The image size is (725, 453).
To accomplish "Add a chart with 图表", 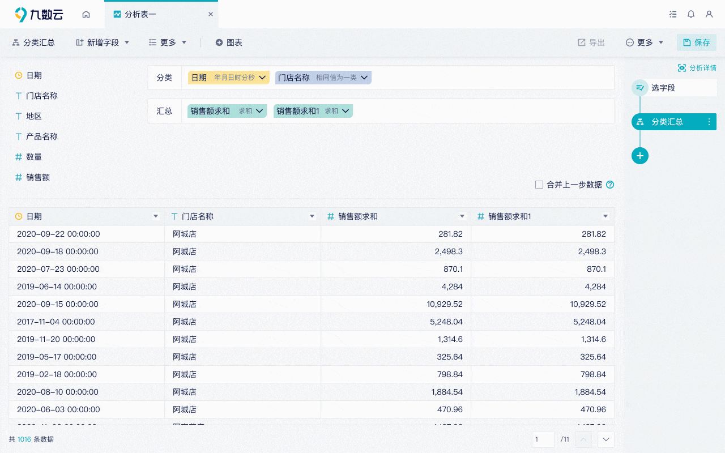I will point(229,42).
